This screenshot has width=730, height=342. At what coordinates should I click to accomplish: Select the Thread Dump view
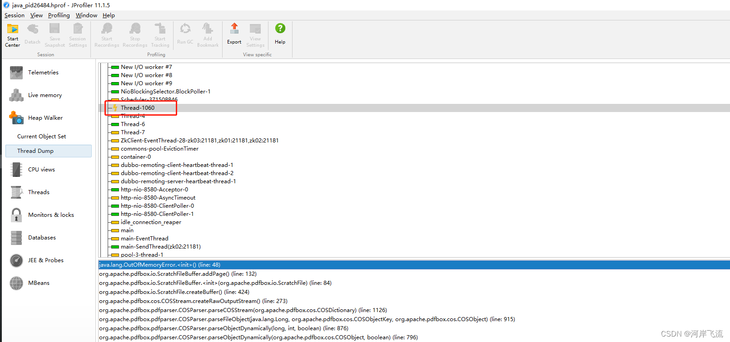coord(49,151)
